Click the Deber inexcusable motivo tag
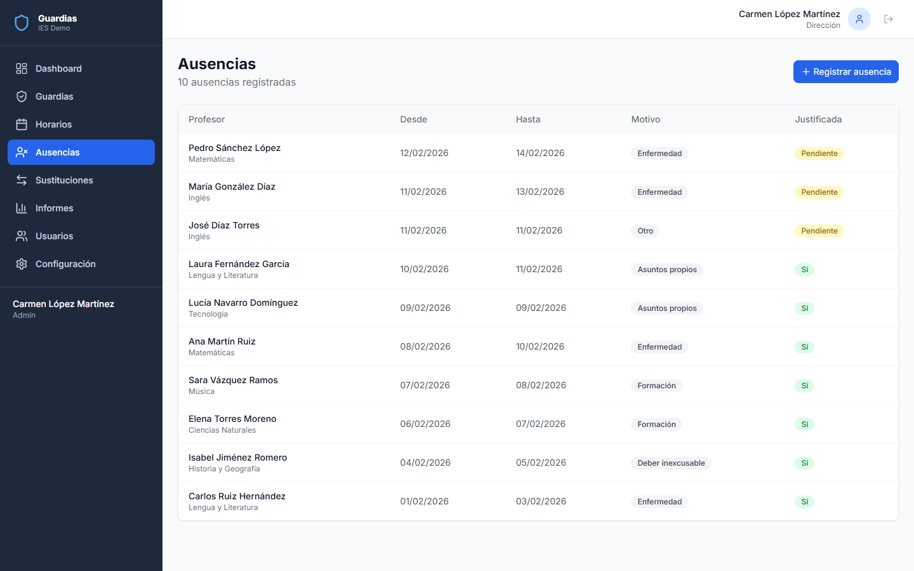914x571 pixels. click(671, 463)
